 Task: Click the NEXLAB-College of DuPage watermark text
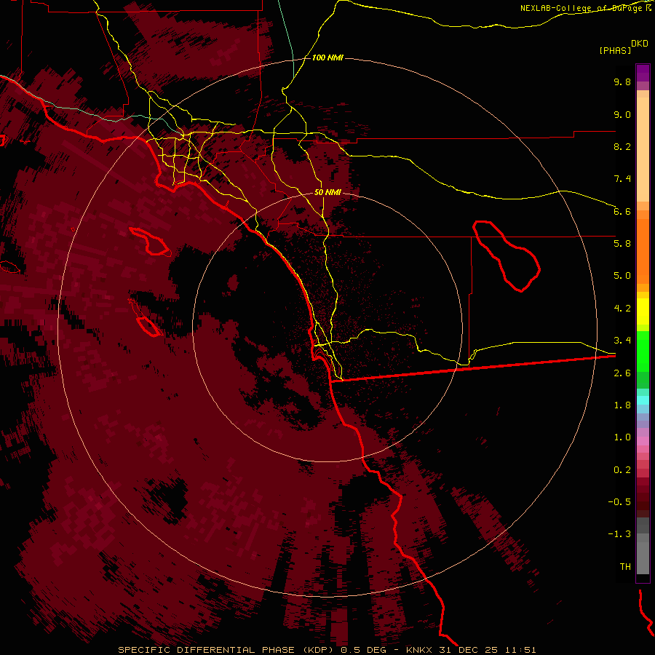click(x=586, y=8)
